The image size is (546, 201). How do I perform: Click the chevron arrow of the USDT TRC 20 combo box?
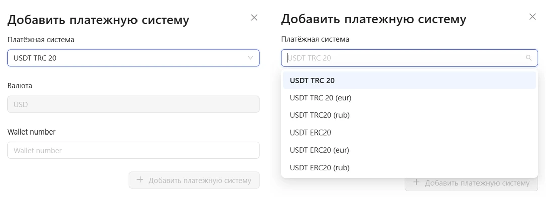pyautogui.click(x=250, y=58)
